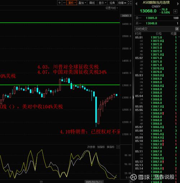Select the 05:07 trade row at 13066.0

(x=156, y=127)
